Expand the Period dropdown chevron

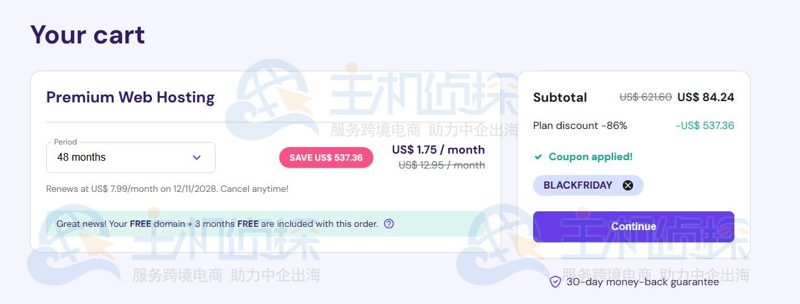197,158
